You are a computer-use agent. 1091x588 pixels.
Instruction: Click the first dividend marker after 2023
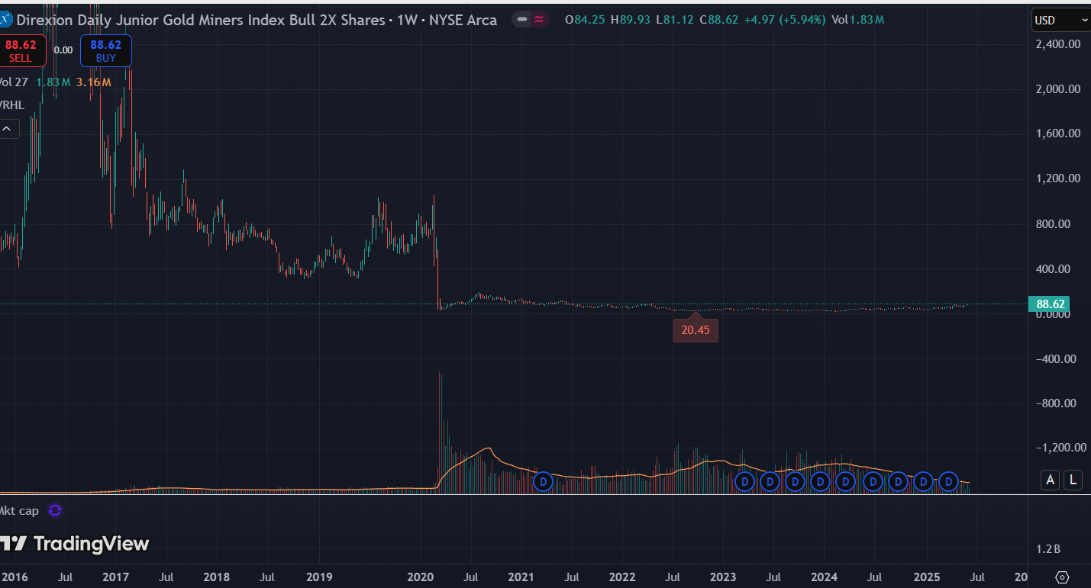pos(745,481)
